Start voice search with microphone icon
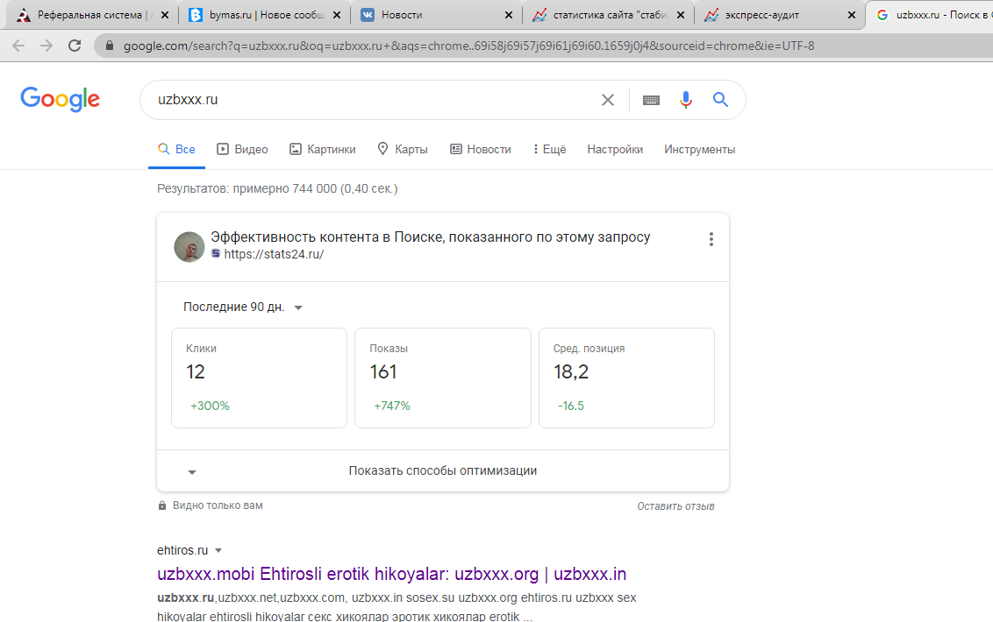 (x=686, y=100)
